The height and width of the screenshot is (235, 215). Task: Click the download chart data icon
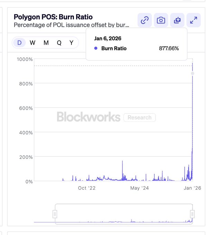[x=177, y=20]
